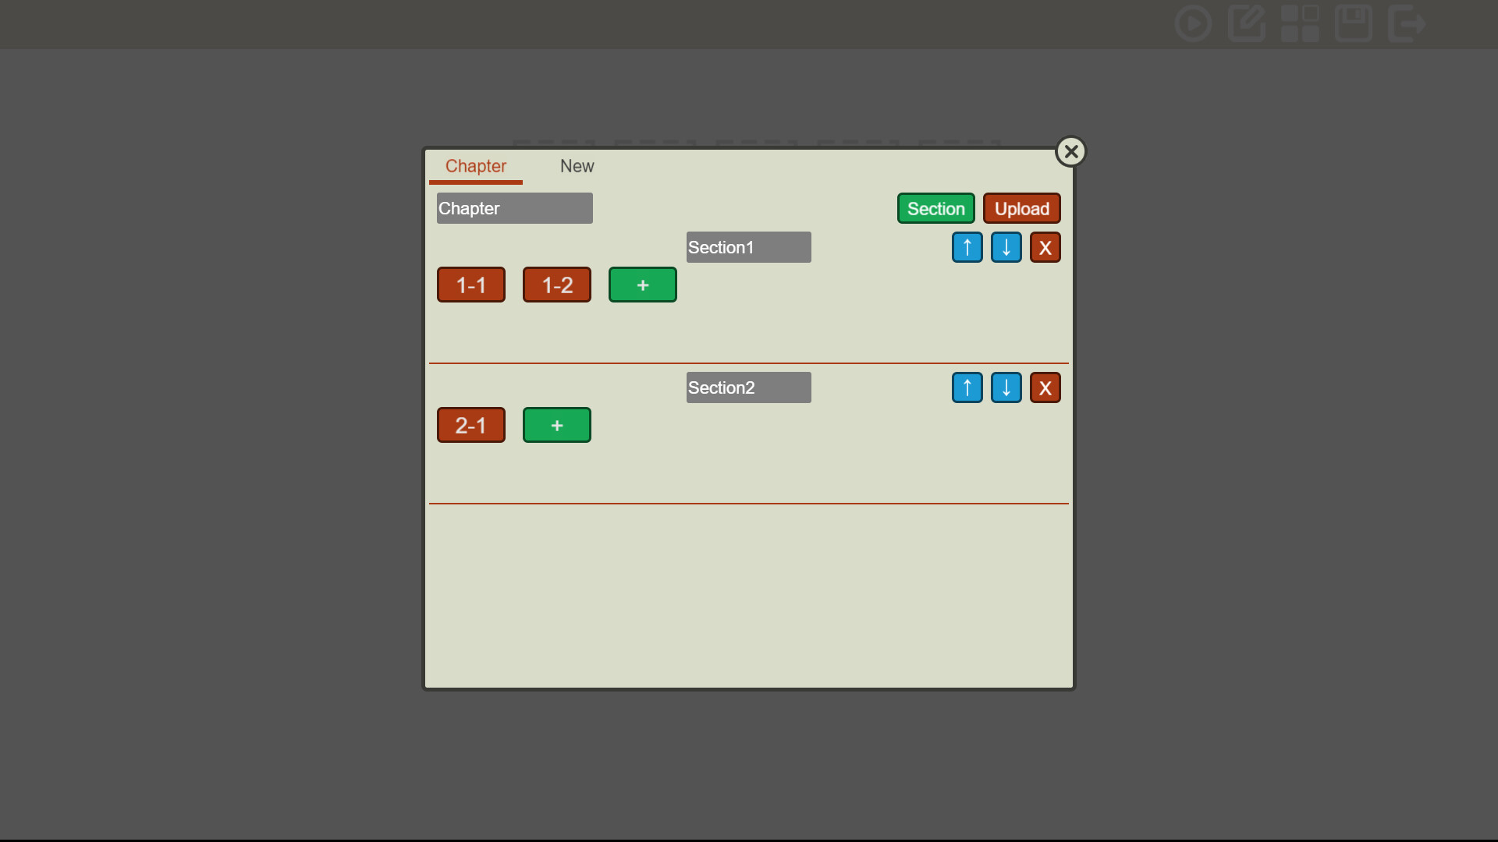
Task: Open the grid layout icon in the toolbar
Action: point(1301,24)
